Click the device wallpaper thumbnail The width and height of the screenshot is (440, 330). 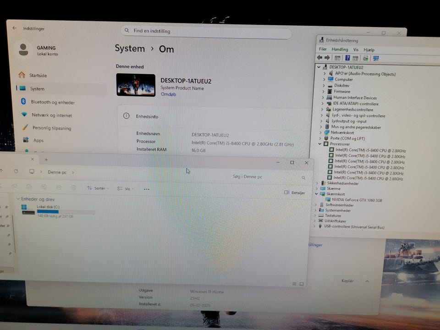pyautogui.click(x=136, y=85)
